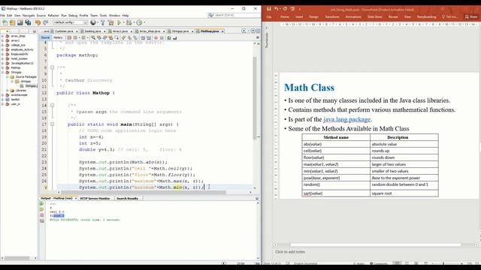Click the globe browser icon in NetBeans toolbar
The height and width of the screenshot is (270, 481).
pyautogui.click(x=93, y=22)
